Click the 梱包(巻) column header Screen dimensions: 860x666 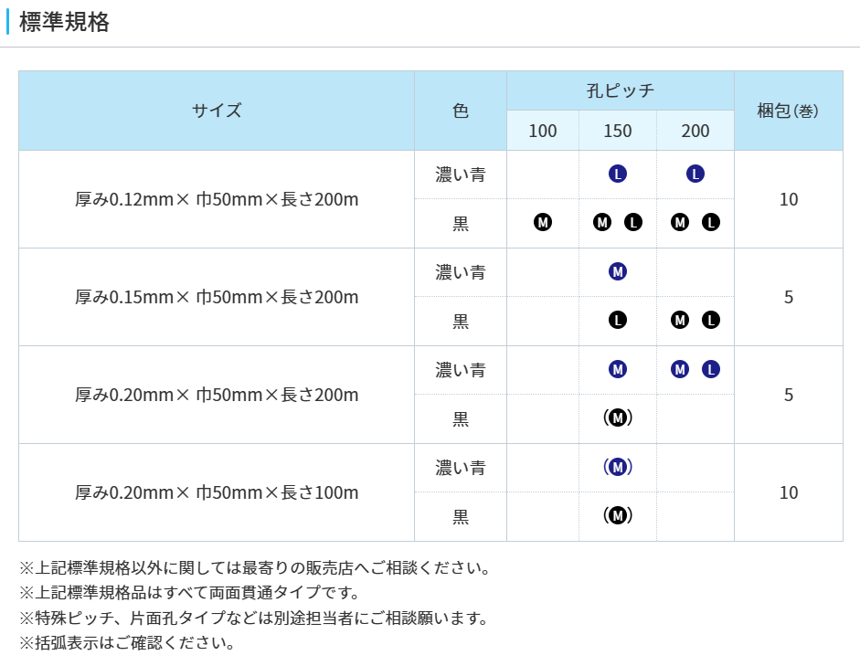pos(788,111)
